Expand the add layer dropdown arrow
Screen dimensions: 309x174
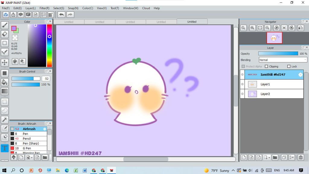269,158
